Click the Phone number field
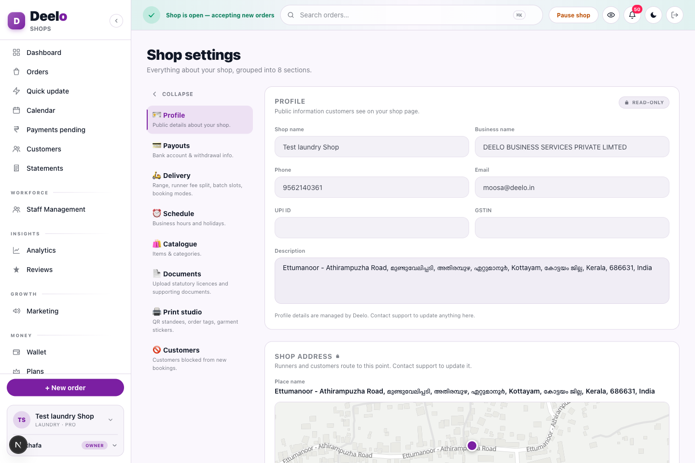The width and height of the screenshot is (695, 463). pos(372,187)
